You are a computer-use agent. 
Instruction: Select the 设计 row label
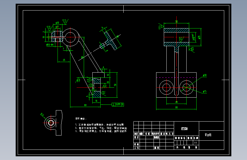[136, 137]
